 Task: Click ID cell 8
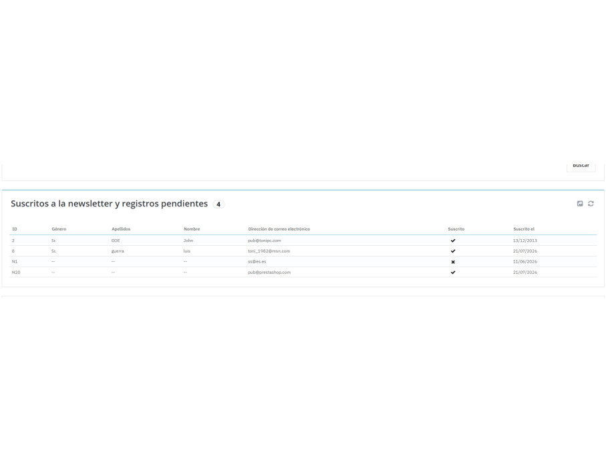pos(13,251)
